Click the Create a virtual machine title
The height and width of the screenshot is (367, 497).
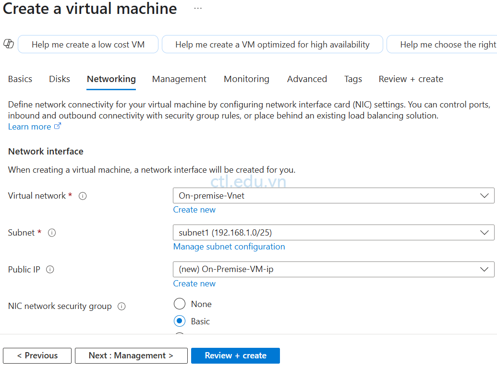point(90,9)
